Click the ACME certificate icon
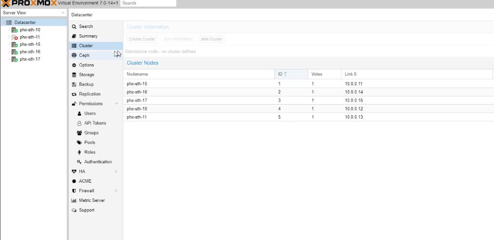 74,181
